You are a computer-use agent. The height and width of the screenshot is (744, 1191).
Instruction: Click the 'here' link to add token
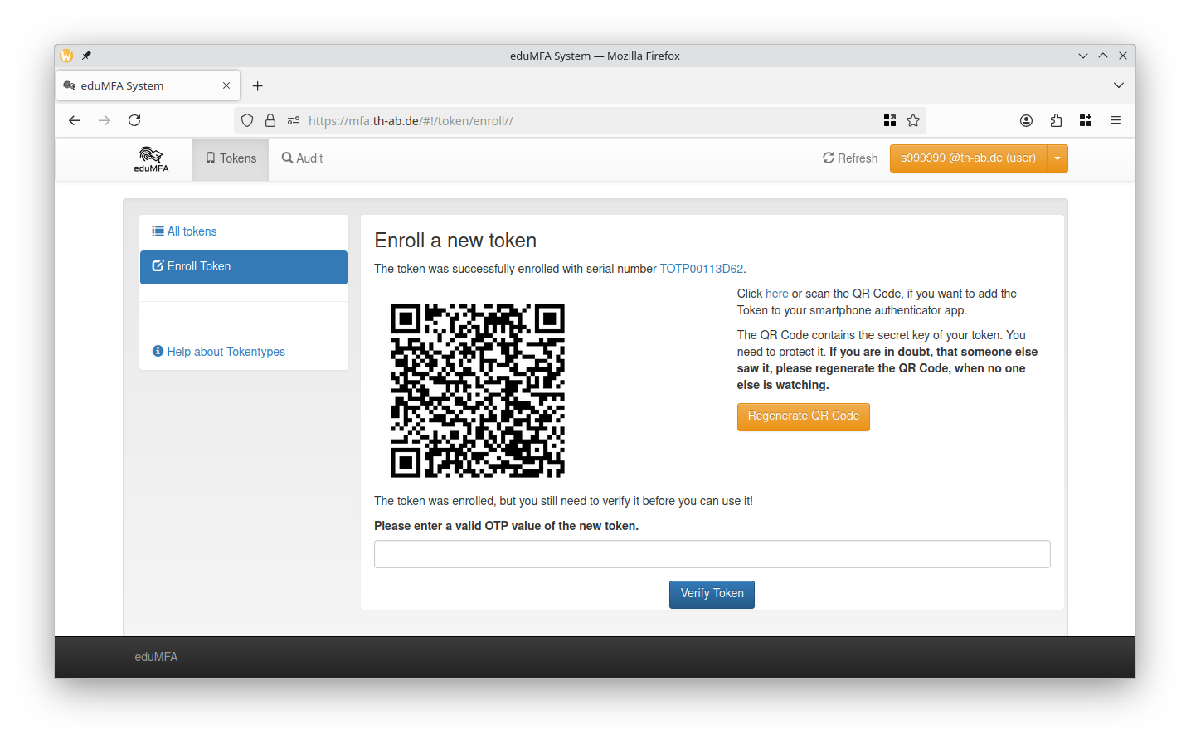coord(777,294)
